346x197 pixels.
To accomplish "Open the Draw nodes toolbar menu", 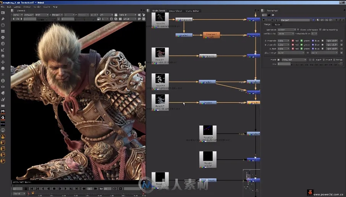I will pyautogui.click(x=3, y=19).
